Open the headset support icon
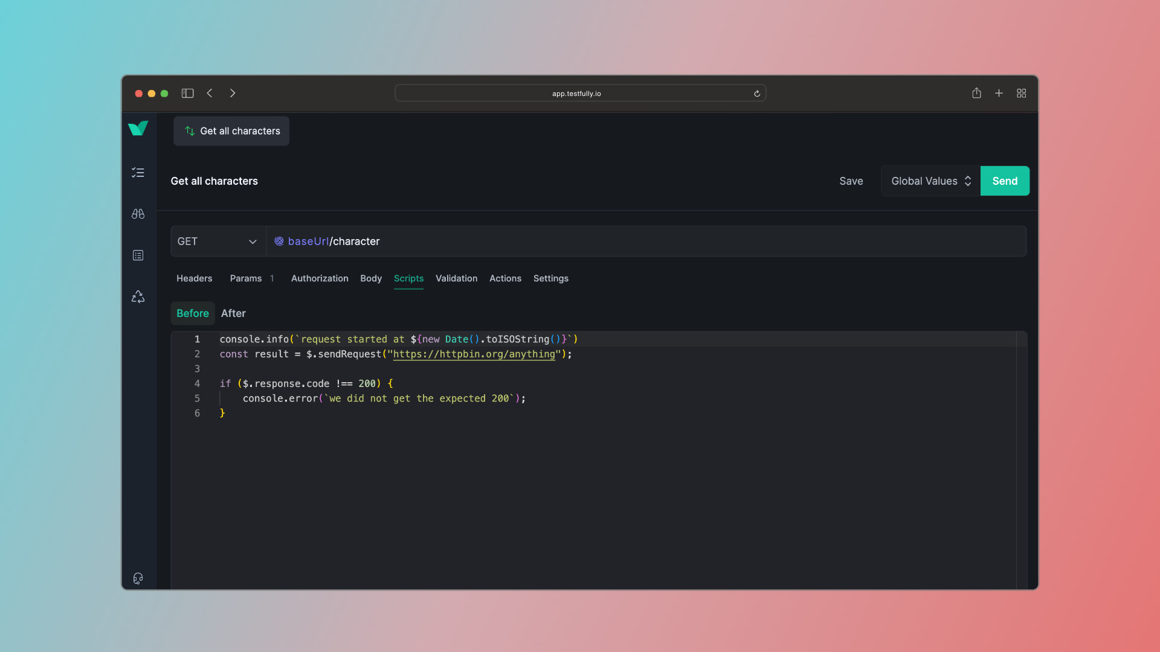Viewport: 1160px width, 652px height. click(x=138, y=578)
